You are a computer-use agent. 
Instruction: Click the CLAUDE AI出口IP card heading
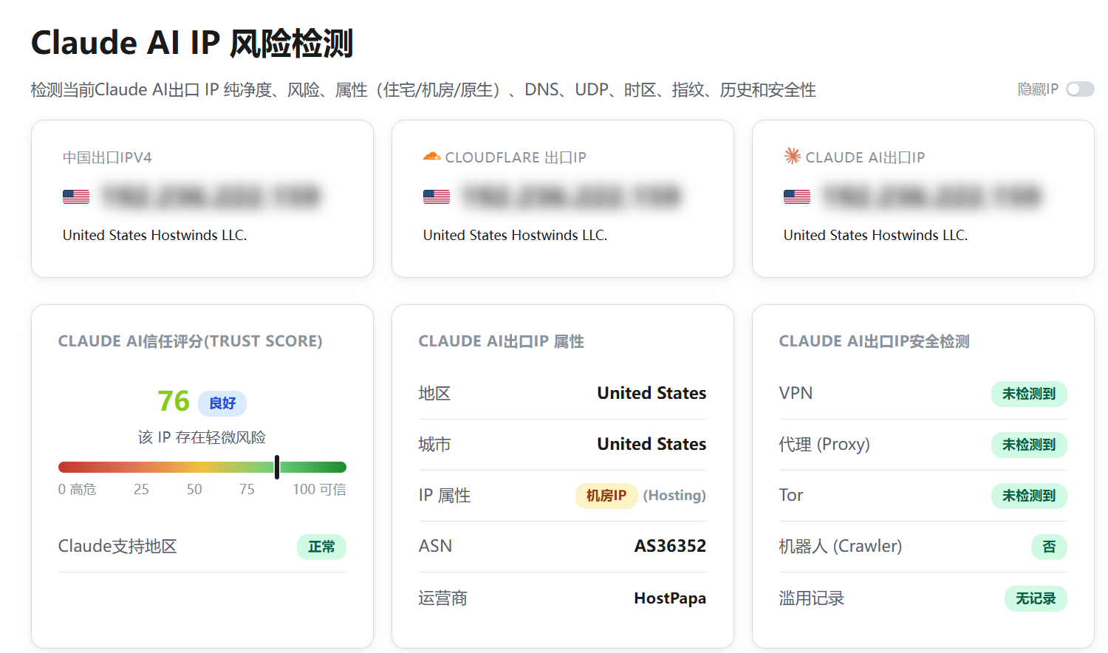pos(865,157)
